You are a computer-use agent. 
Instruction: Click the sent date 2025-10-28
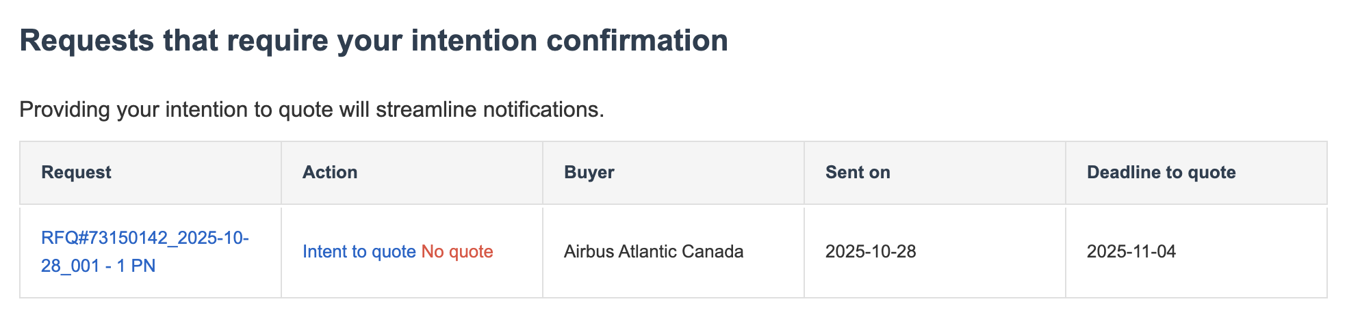[870, 252]
